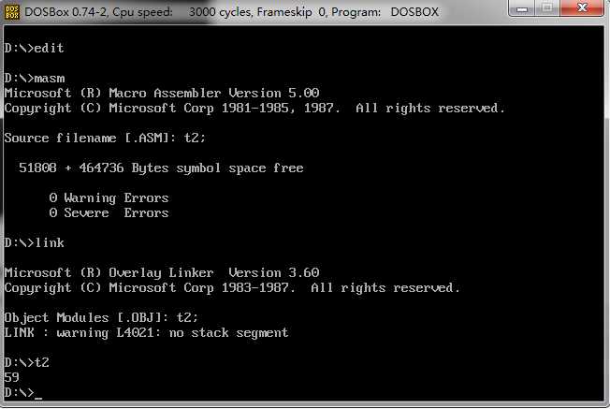Click the 'D:\>link' command line
Viewport: 610px width, 409px height.
pos(35,242)
